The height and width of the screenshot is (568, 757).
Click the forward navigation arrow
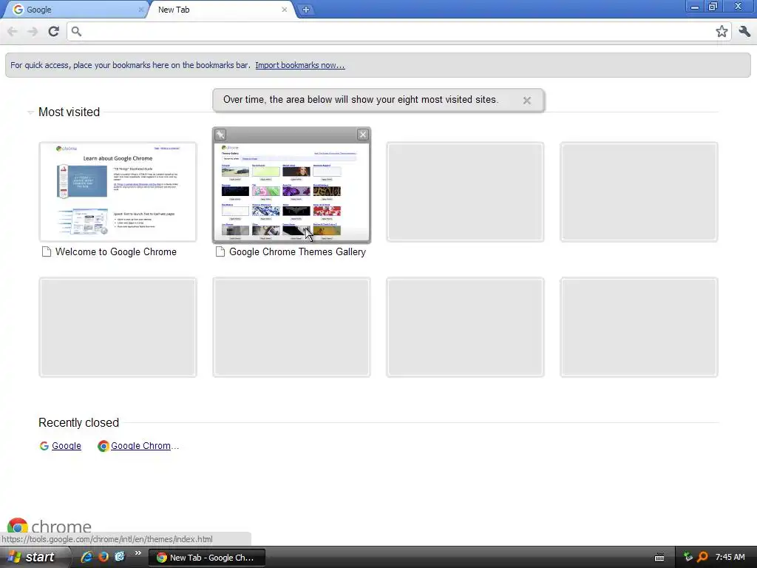[x=33, y=31]
